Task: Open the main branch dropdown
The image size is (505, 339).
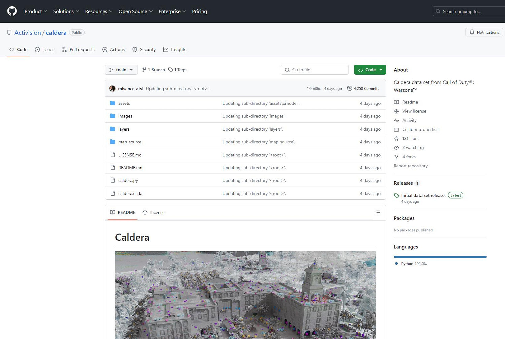Action: [x=121, y=70]
